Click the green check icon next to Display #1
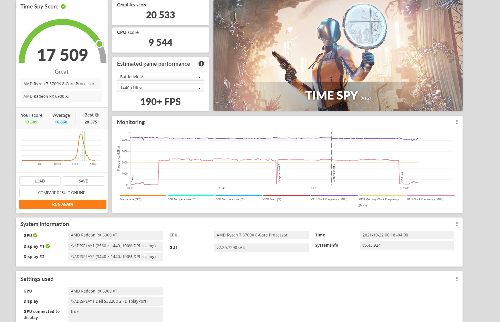This screenshot has width=500, height=322. pyautogui.click(x=48, y=246)
